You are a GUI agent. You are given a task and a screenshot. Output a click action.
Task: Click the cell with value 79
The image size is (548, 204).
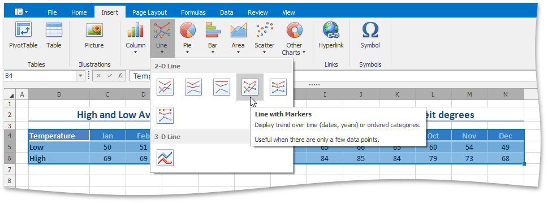coord(433,158)
